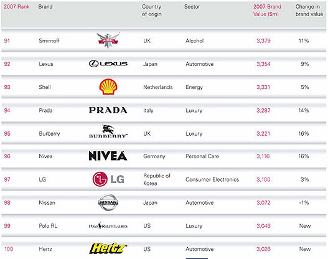Click the Polo Ralph Lauren logo
328x259 pixels.
tap(108, 225)
